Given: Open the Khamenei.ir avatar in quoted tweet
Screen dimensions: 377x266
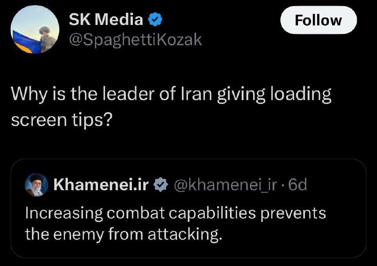Looking at the screenshot, I should (x=37, y=185).
